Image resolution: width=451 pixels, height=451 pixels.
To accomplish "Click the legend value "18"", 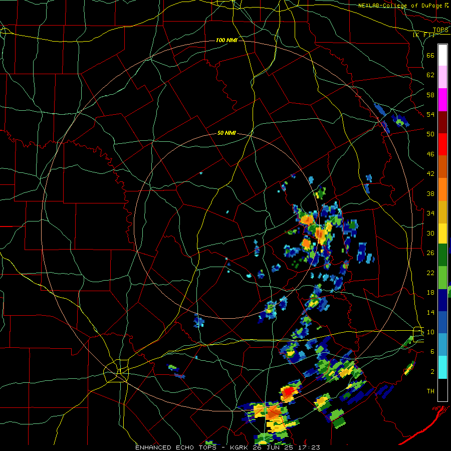I will click(x=430, y=293).
